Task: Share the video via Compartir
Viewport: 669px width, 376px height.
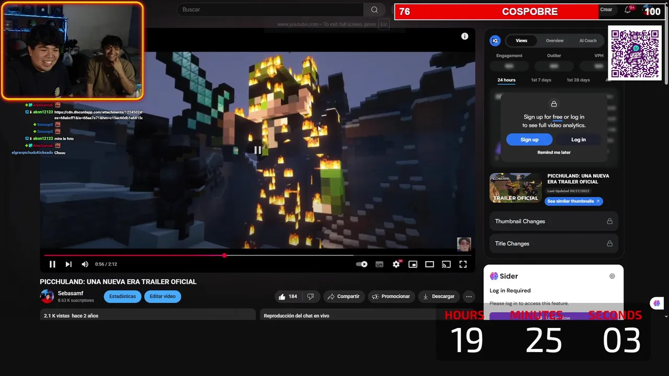Action: click(x=343, y=297)
